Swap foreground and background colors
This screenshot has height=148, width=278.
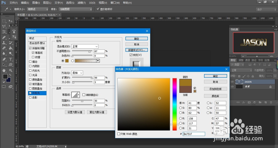point(10,75)
